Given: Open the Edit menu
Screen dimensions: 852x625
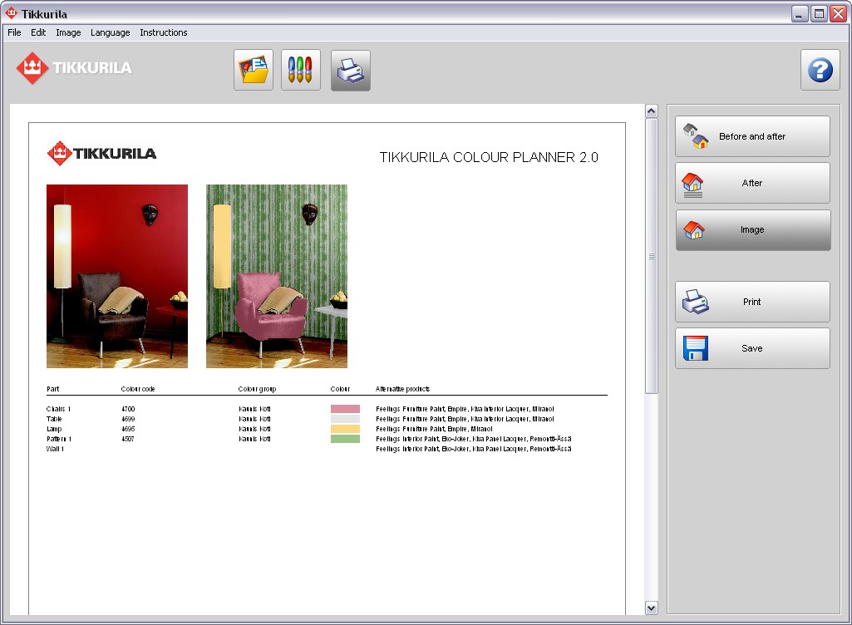Looking at the screenshot, I should [38, 32].
